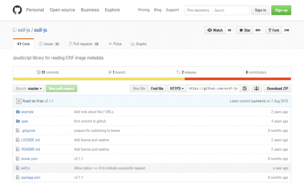Switch to the Pull requests tab
Viewport: 304px width, 183px height.
[x=84, y=44]
